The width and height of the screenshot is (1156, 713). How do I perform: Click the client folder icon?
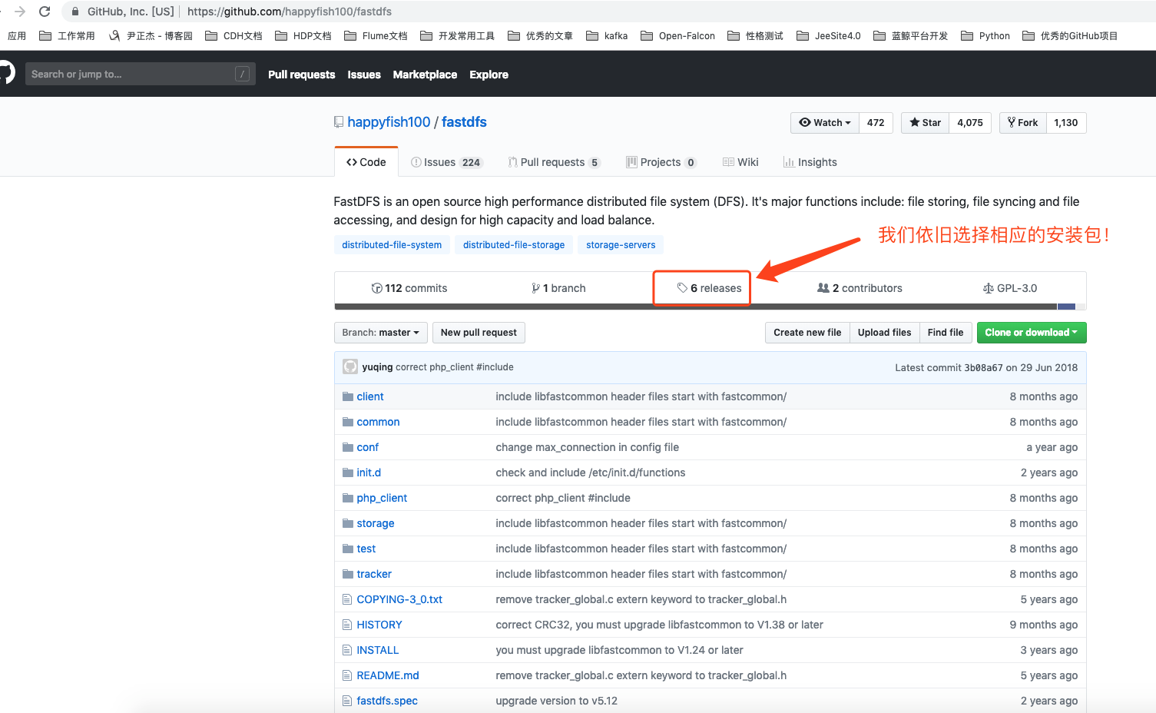coord(348,396)
